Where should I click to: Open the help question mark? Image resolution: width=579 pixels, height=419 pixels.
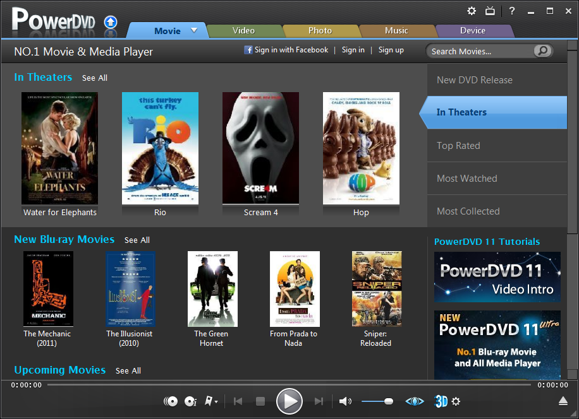click(512, 11)
